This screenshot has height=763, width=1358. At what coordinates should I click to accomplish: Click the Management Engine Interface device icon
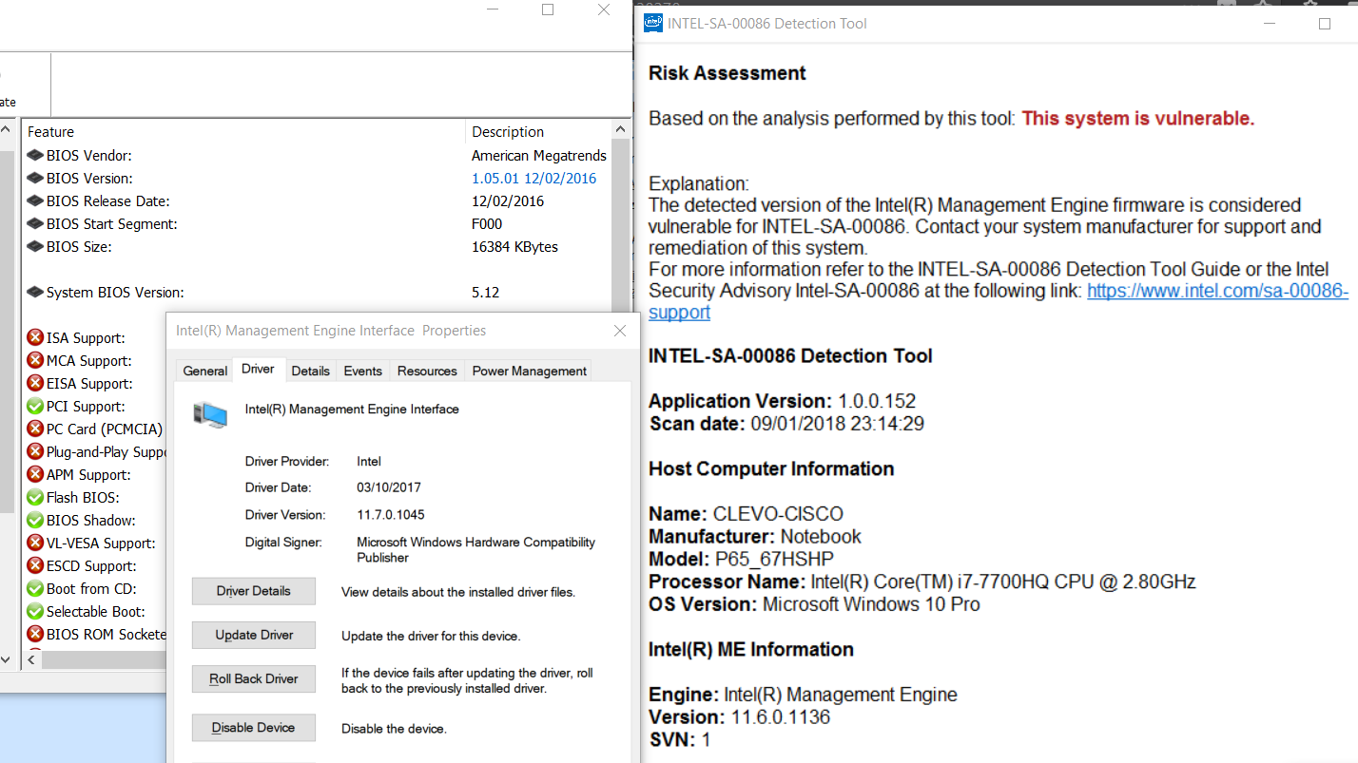210,413
